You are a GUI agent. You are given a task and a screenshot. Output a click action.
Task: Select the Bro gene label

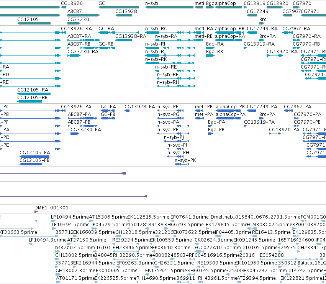click(x=263, y=19)
